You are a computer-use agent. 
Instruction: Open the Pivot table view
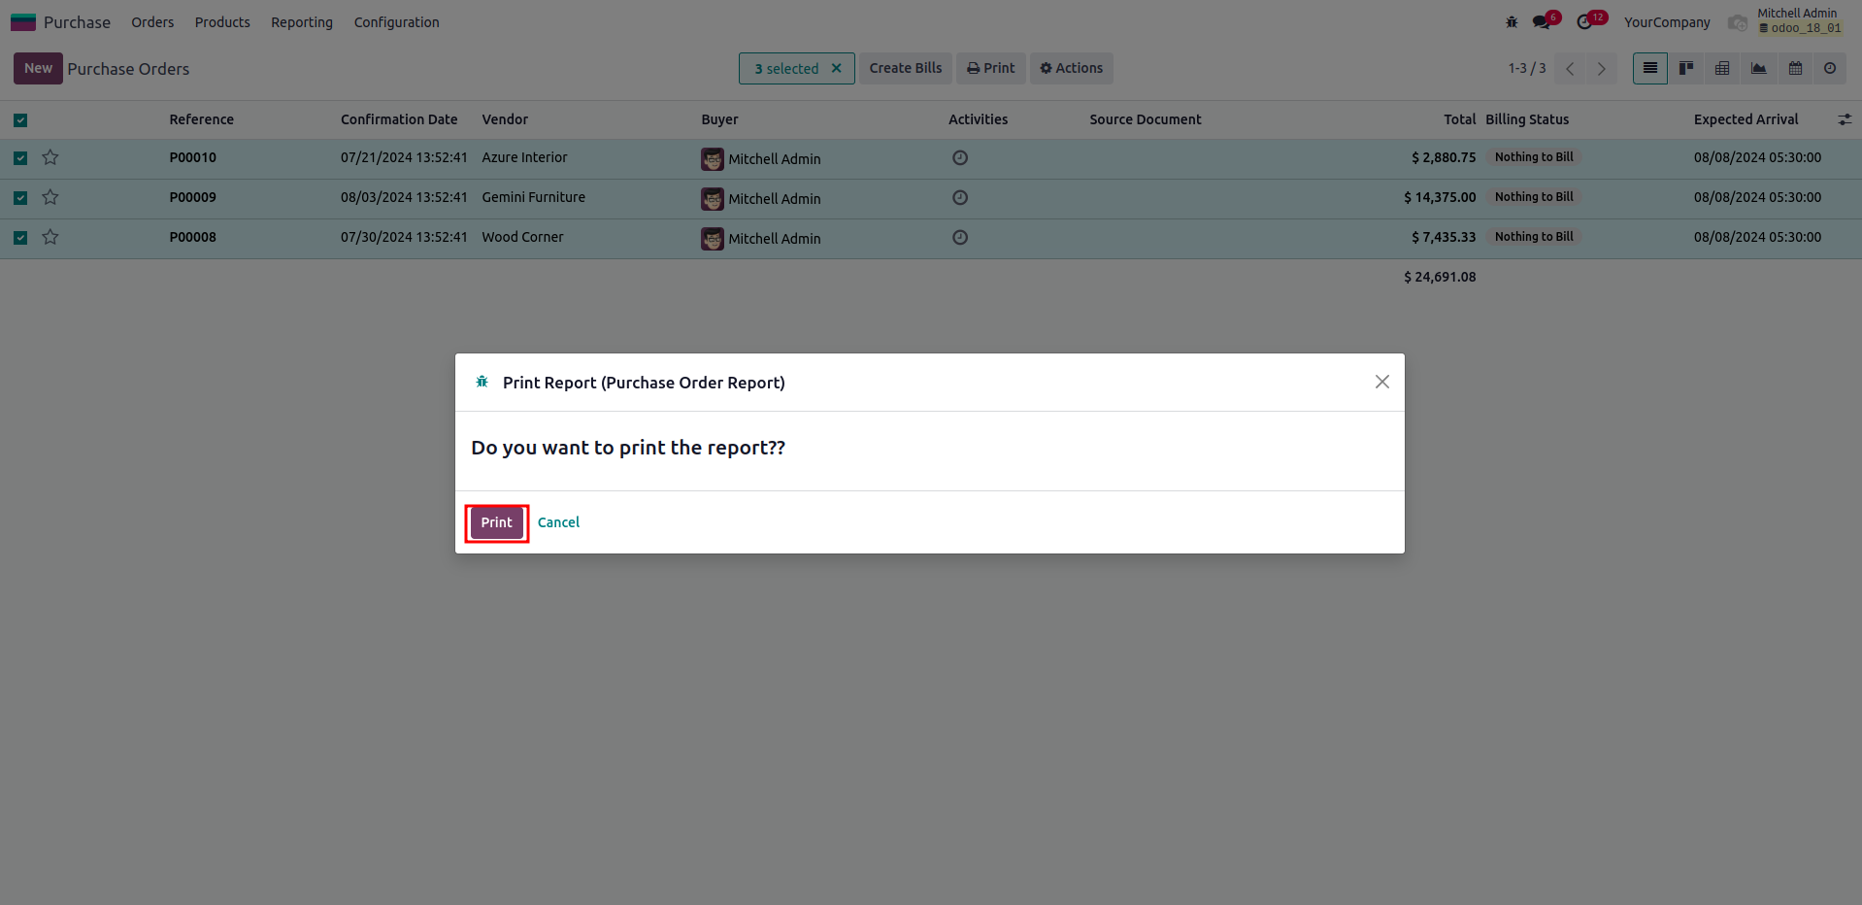tap(1722, 68)
